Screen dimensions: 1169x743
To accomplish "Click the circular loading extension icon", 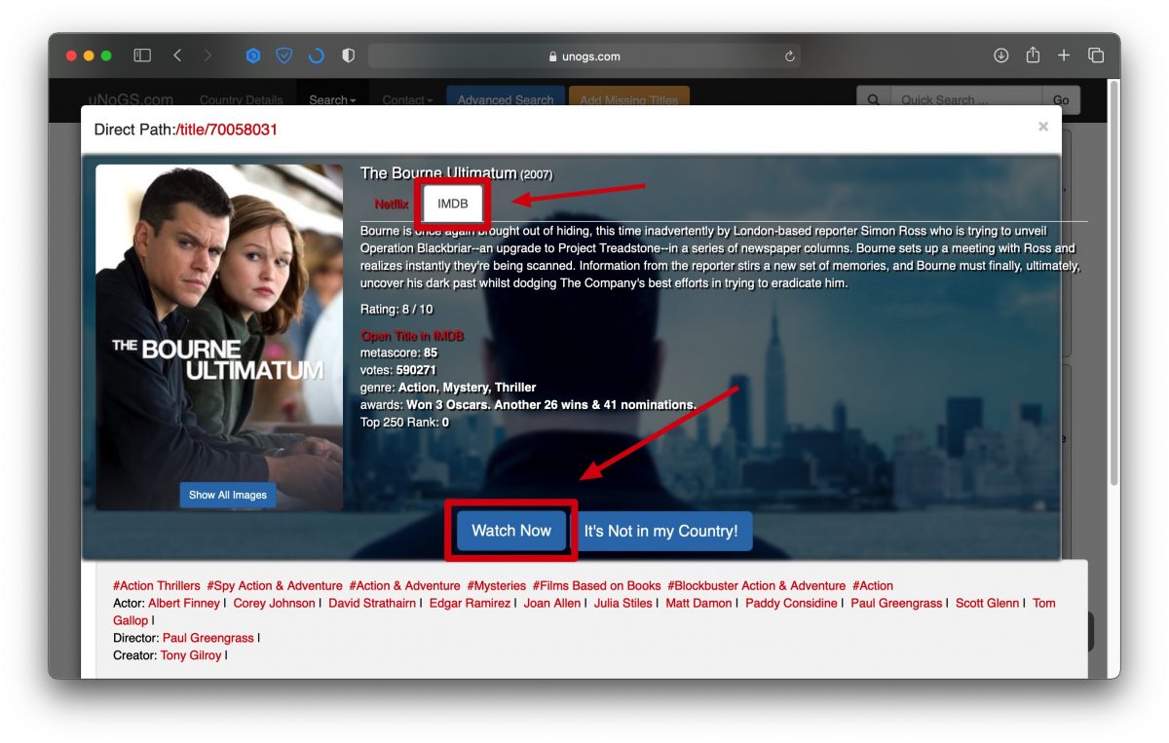I will pyautogui.click(x=316, y=56).
